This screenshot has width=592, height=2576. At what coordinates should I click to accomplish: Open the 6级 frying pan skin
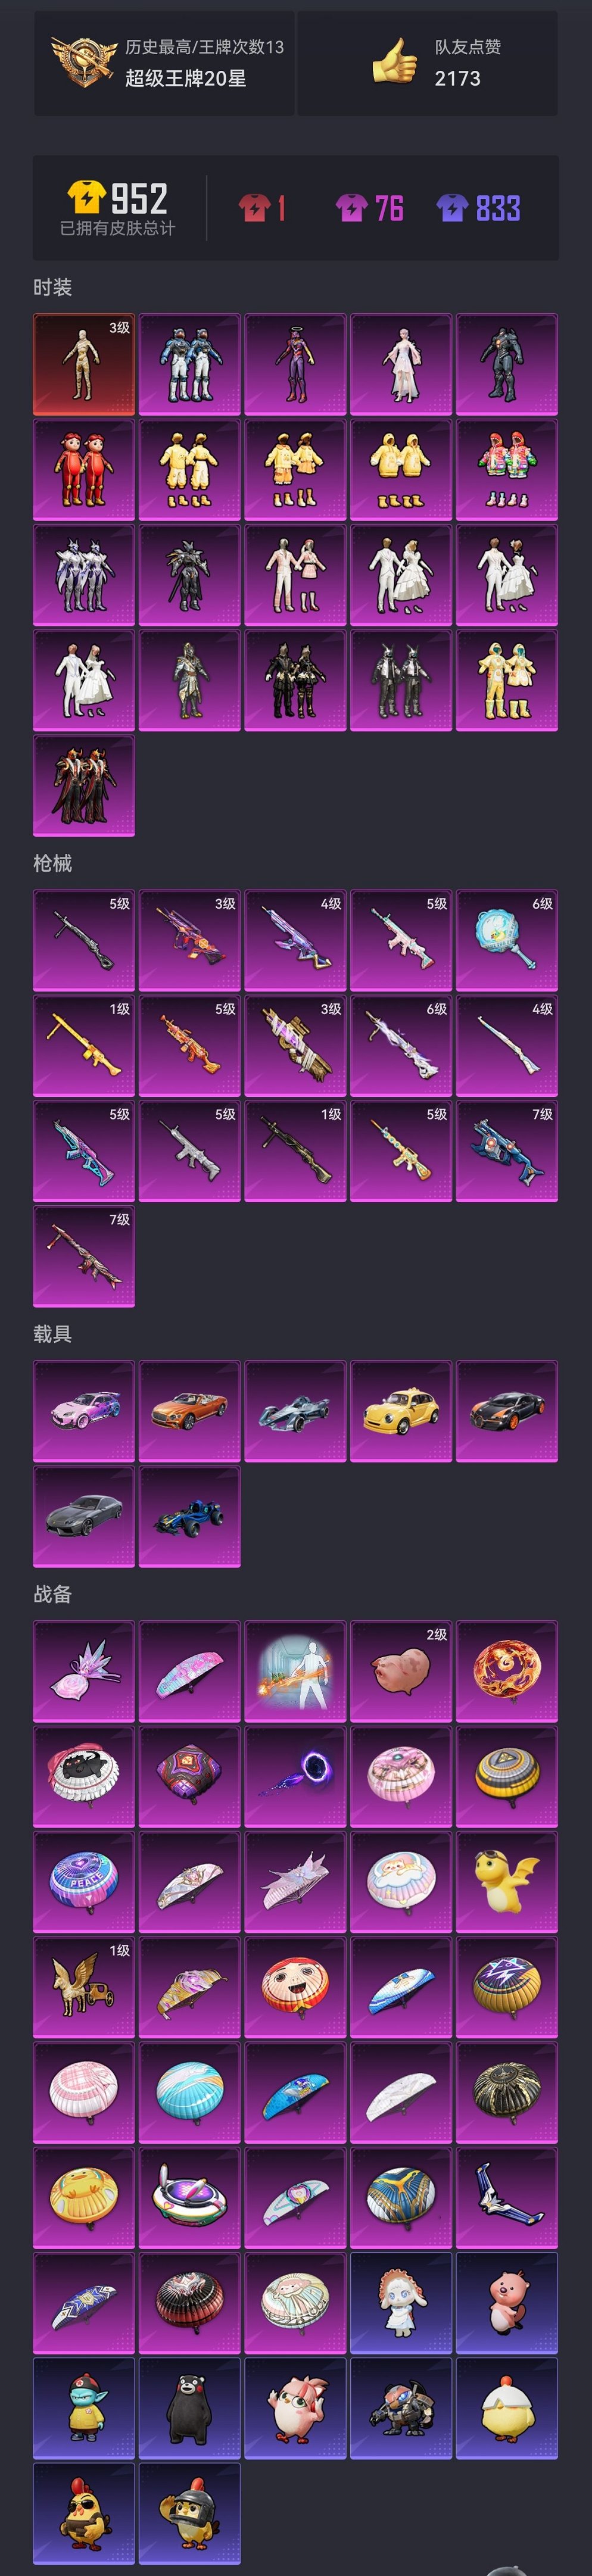coord(507,940)
